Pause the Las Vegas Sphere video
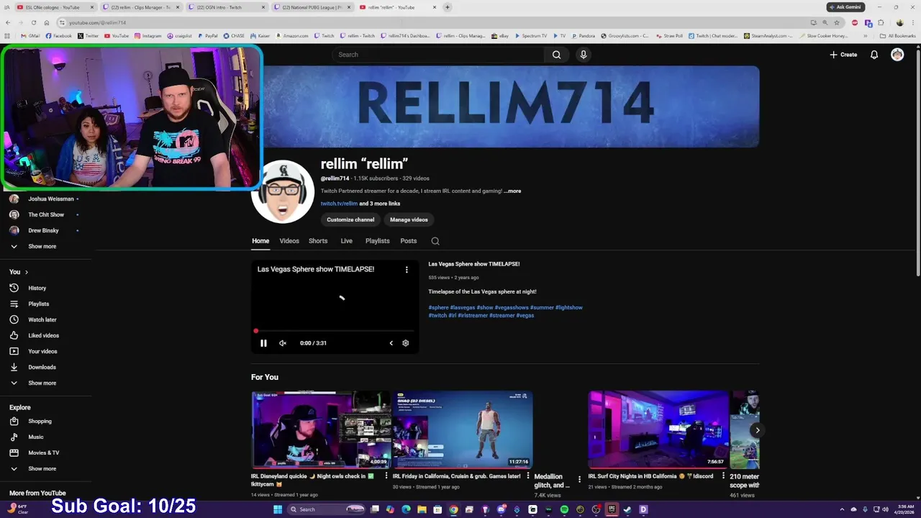The height and width of the screenshot is (518, 921). pos(263,343)
